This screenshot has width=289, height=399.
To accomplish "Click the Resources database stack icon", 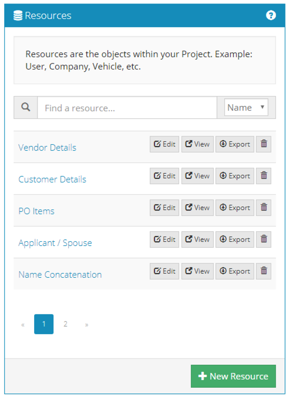I will (x=18, y=15).
